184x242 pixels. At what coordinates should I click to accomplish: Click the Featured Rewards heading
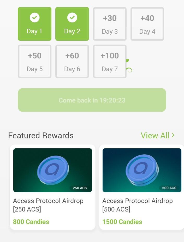(x=41, y=136)
